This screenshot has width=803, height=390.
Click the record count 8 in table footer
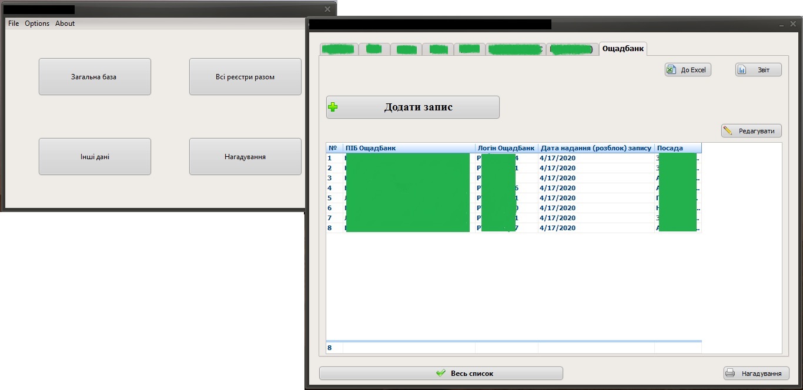330,348
